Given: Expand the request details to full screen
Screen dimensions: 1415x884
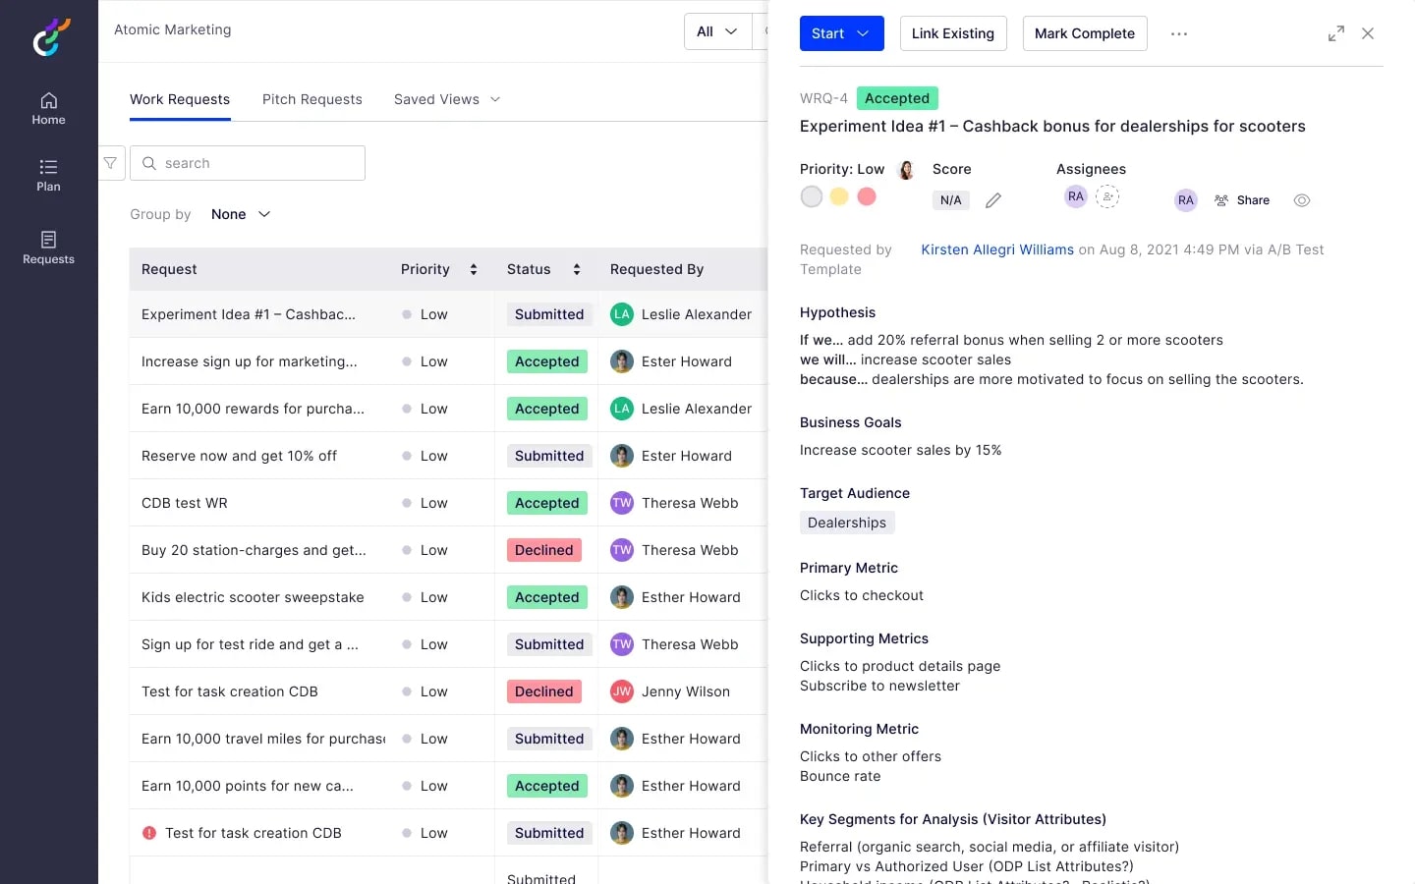Looking at the screenshot, I should click(x=1335, y=33).
